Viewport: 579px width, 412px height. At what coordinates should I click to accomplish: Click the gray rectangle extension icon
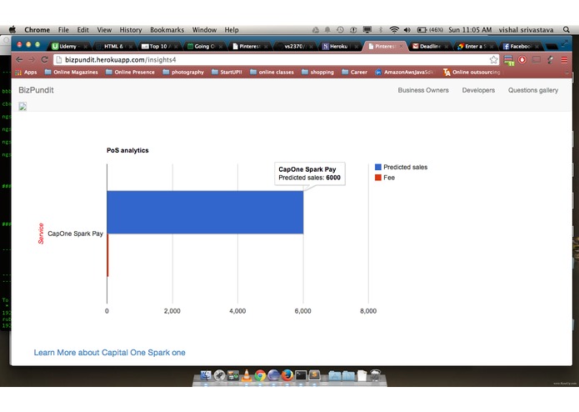pyautogui.click(x=537, y=59)
